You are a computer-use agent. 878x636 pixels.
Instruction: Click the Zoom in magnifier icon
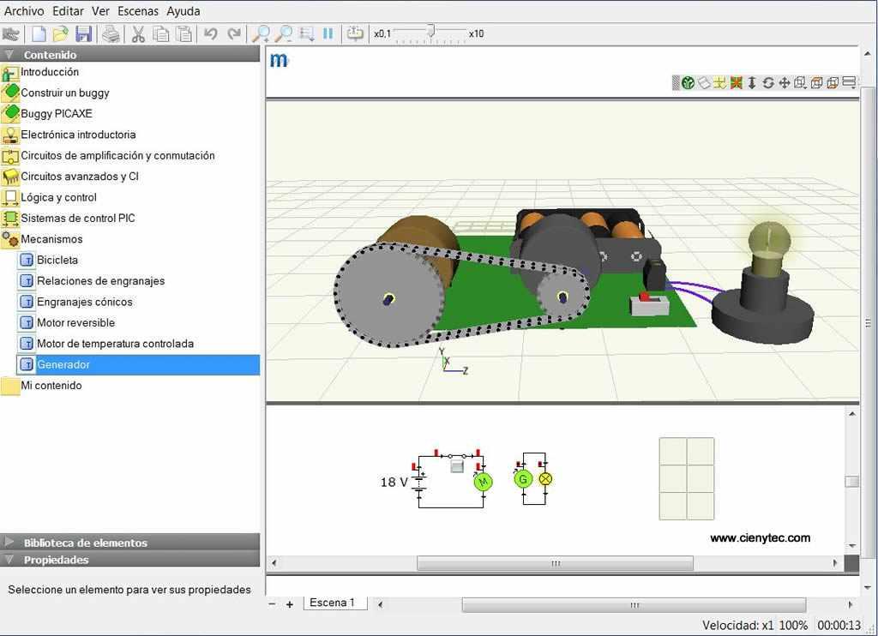coord(261,34)
